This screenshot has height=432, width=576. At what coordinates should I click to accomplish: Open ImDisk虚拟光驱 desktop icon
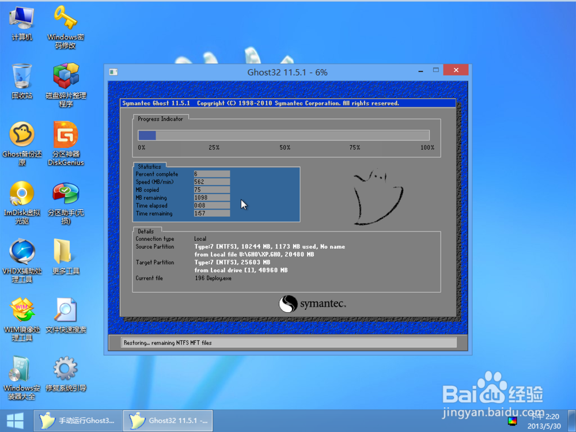[22, 202]
